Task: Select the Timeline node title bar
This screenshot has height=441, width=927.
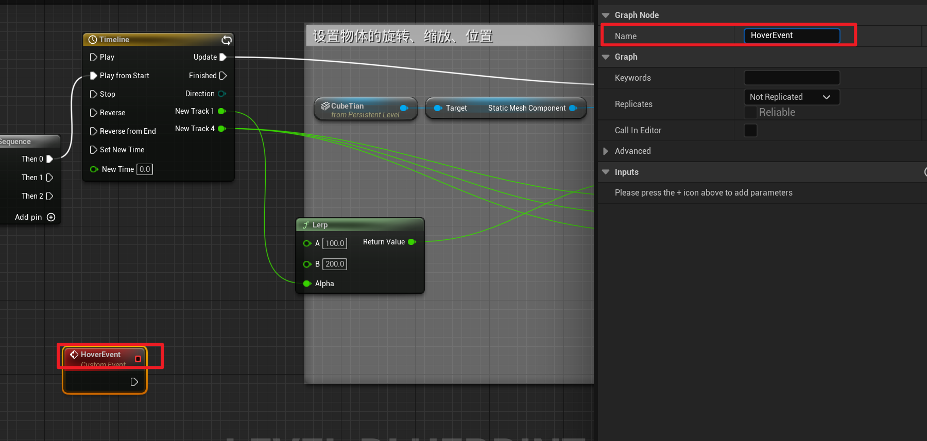Action: (158, 40)
